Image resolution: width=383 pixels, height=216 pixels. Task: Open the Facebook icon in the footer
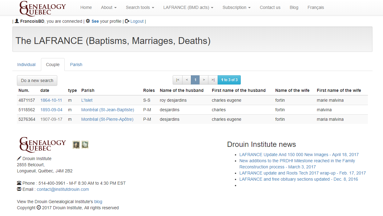76,145
